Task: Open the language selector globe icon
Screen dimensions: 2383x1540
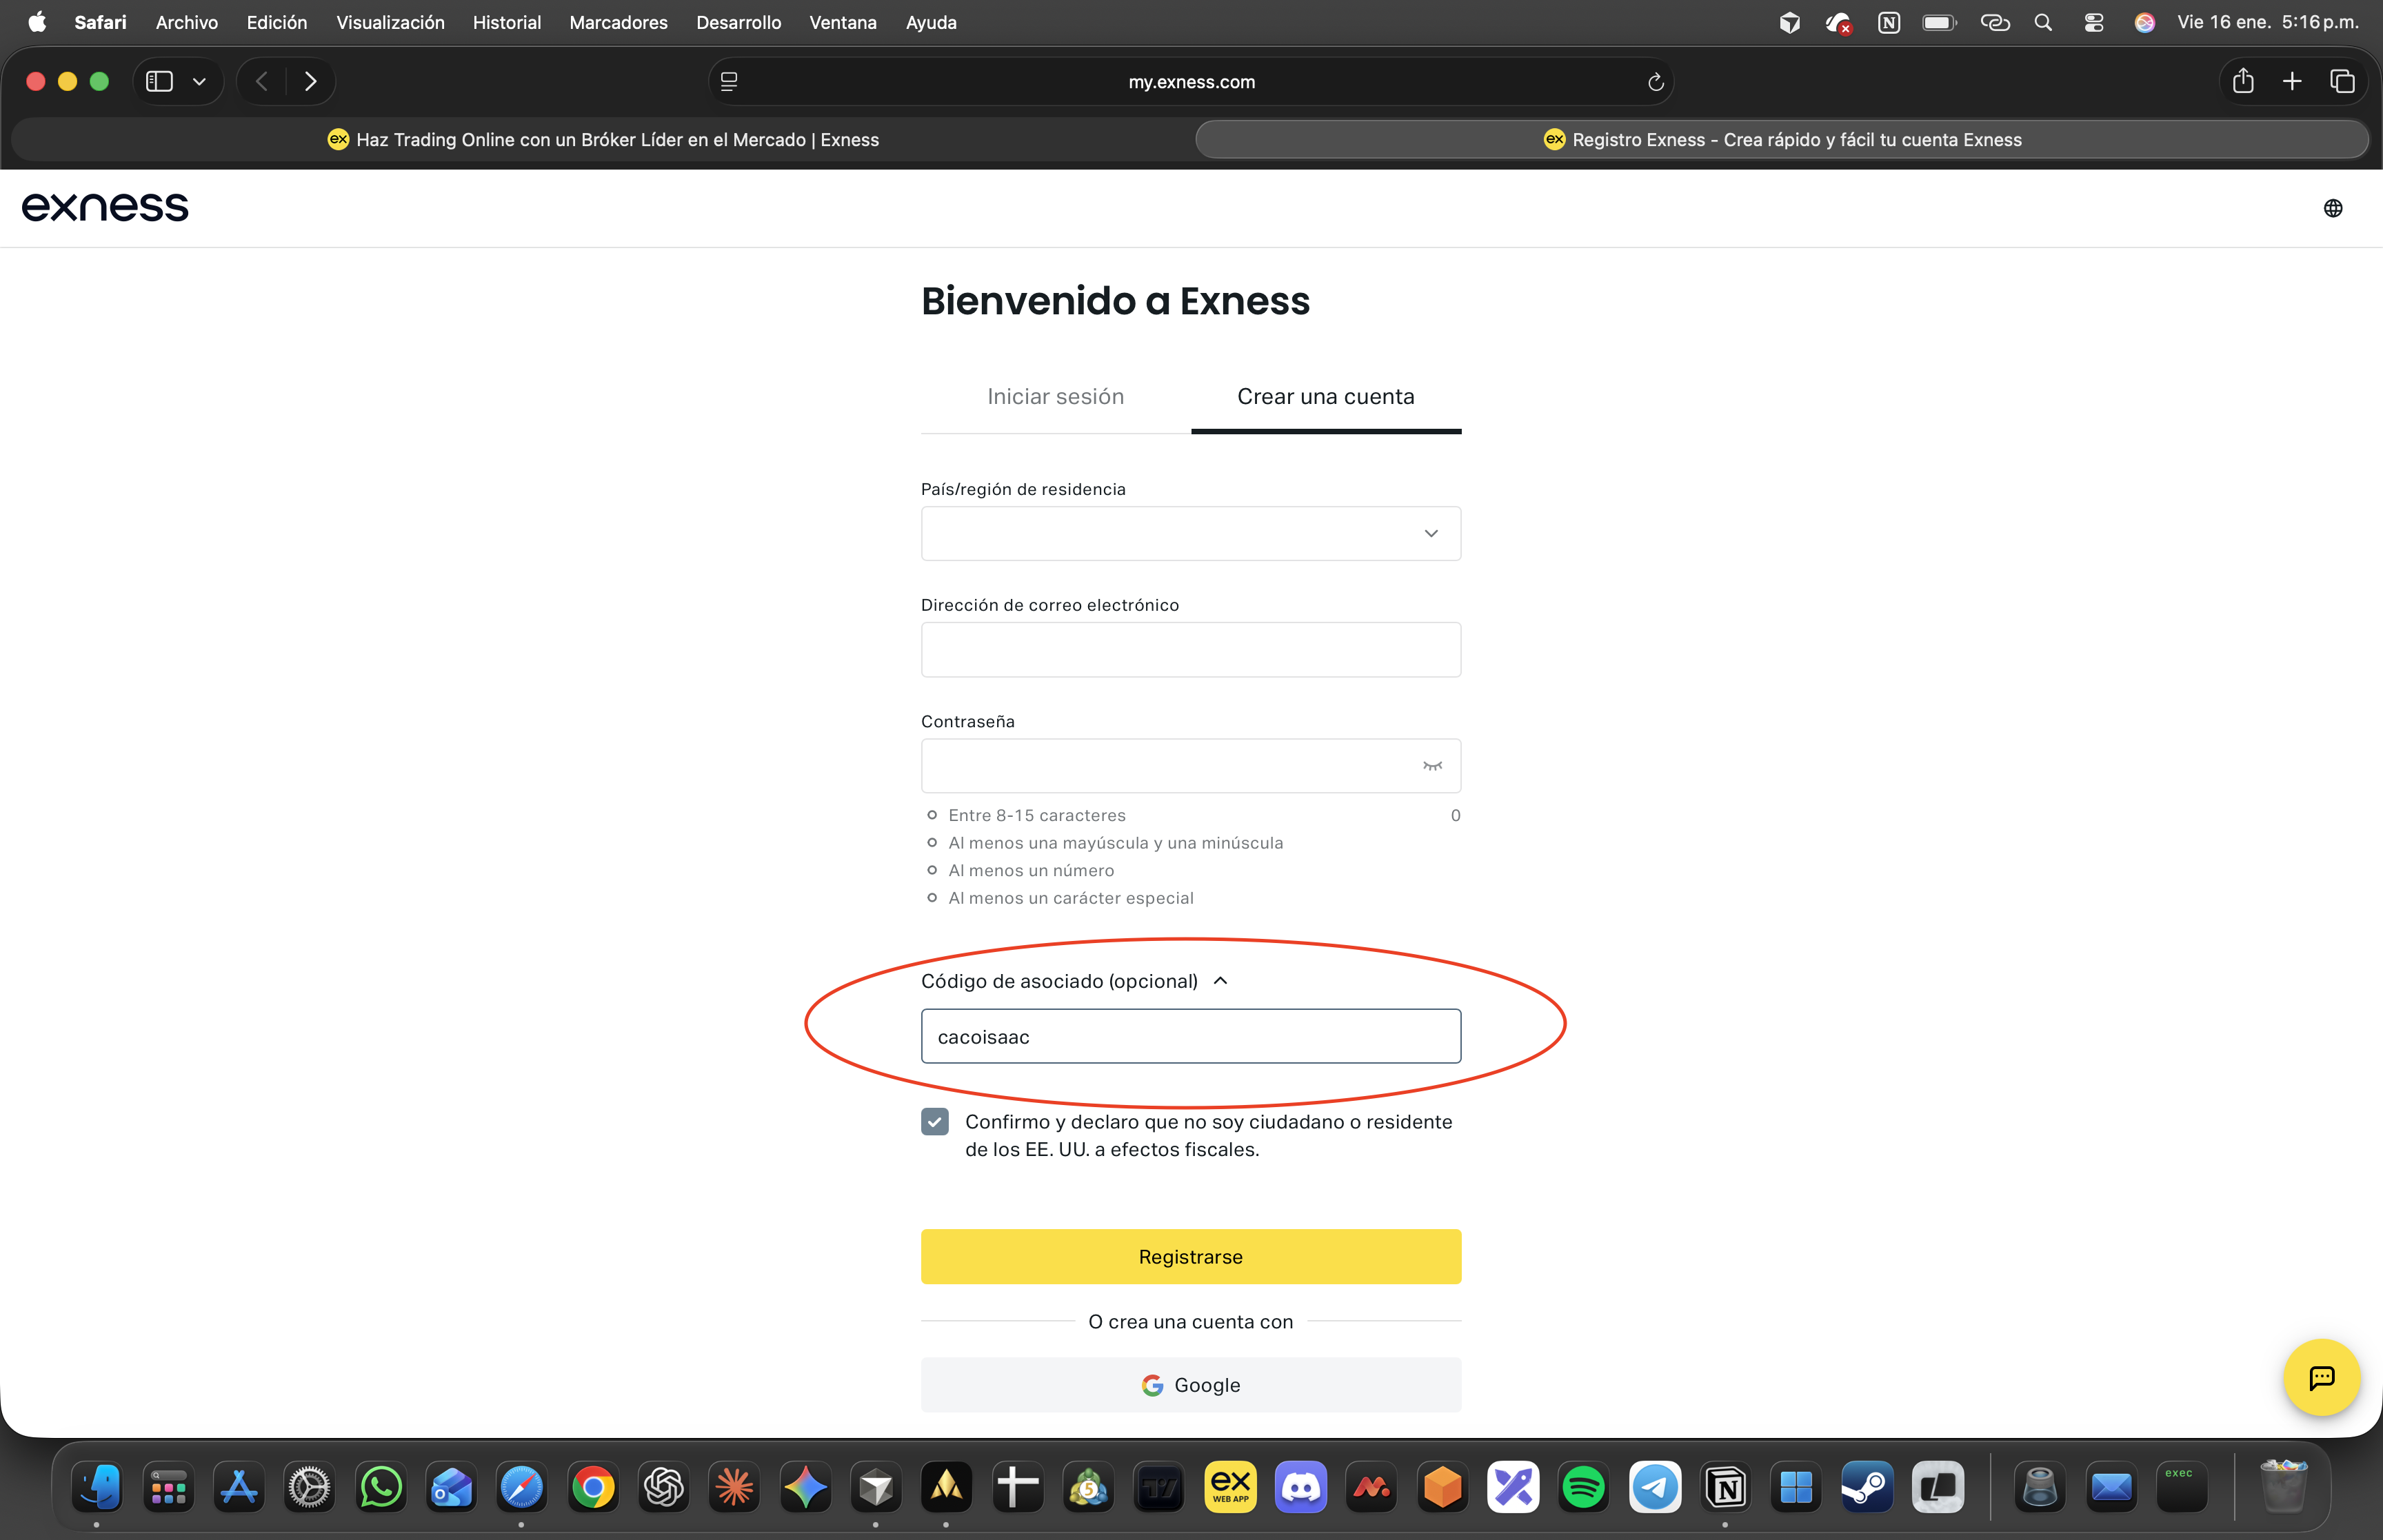Action: pos(2333,207)
